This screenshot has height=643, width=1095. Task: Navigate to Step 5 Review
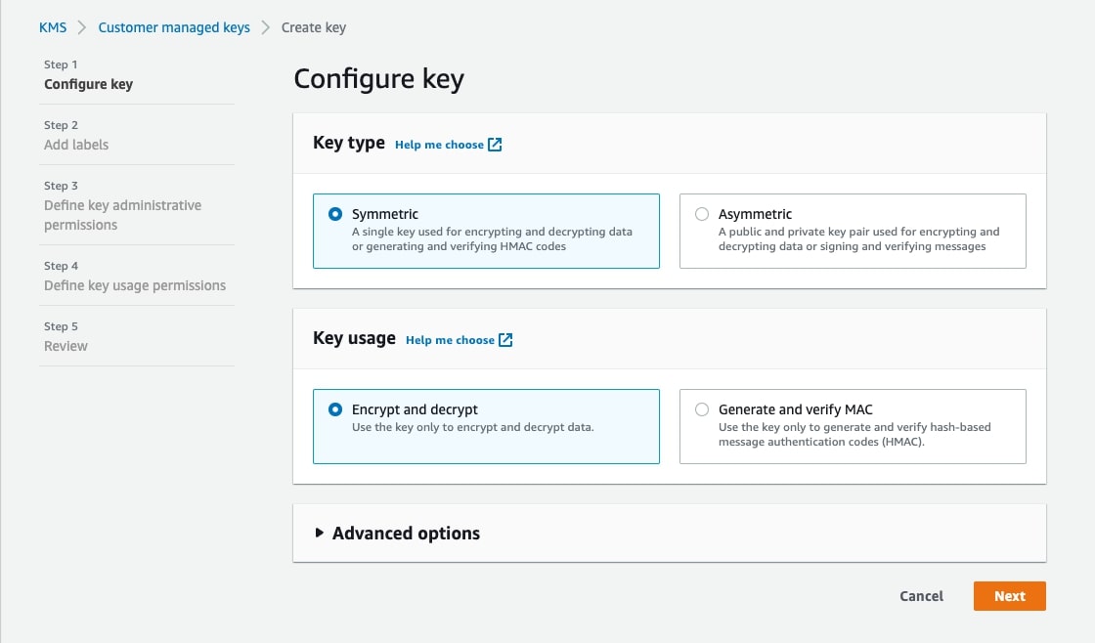(x=66, y=346)
